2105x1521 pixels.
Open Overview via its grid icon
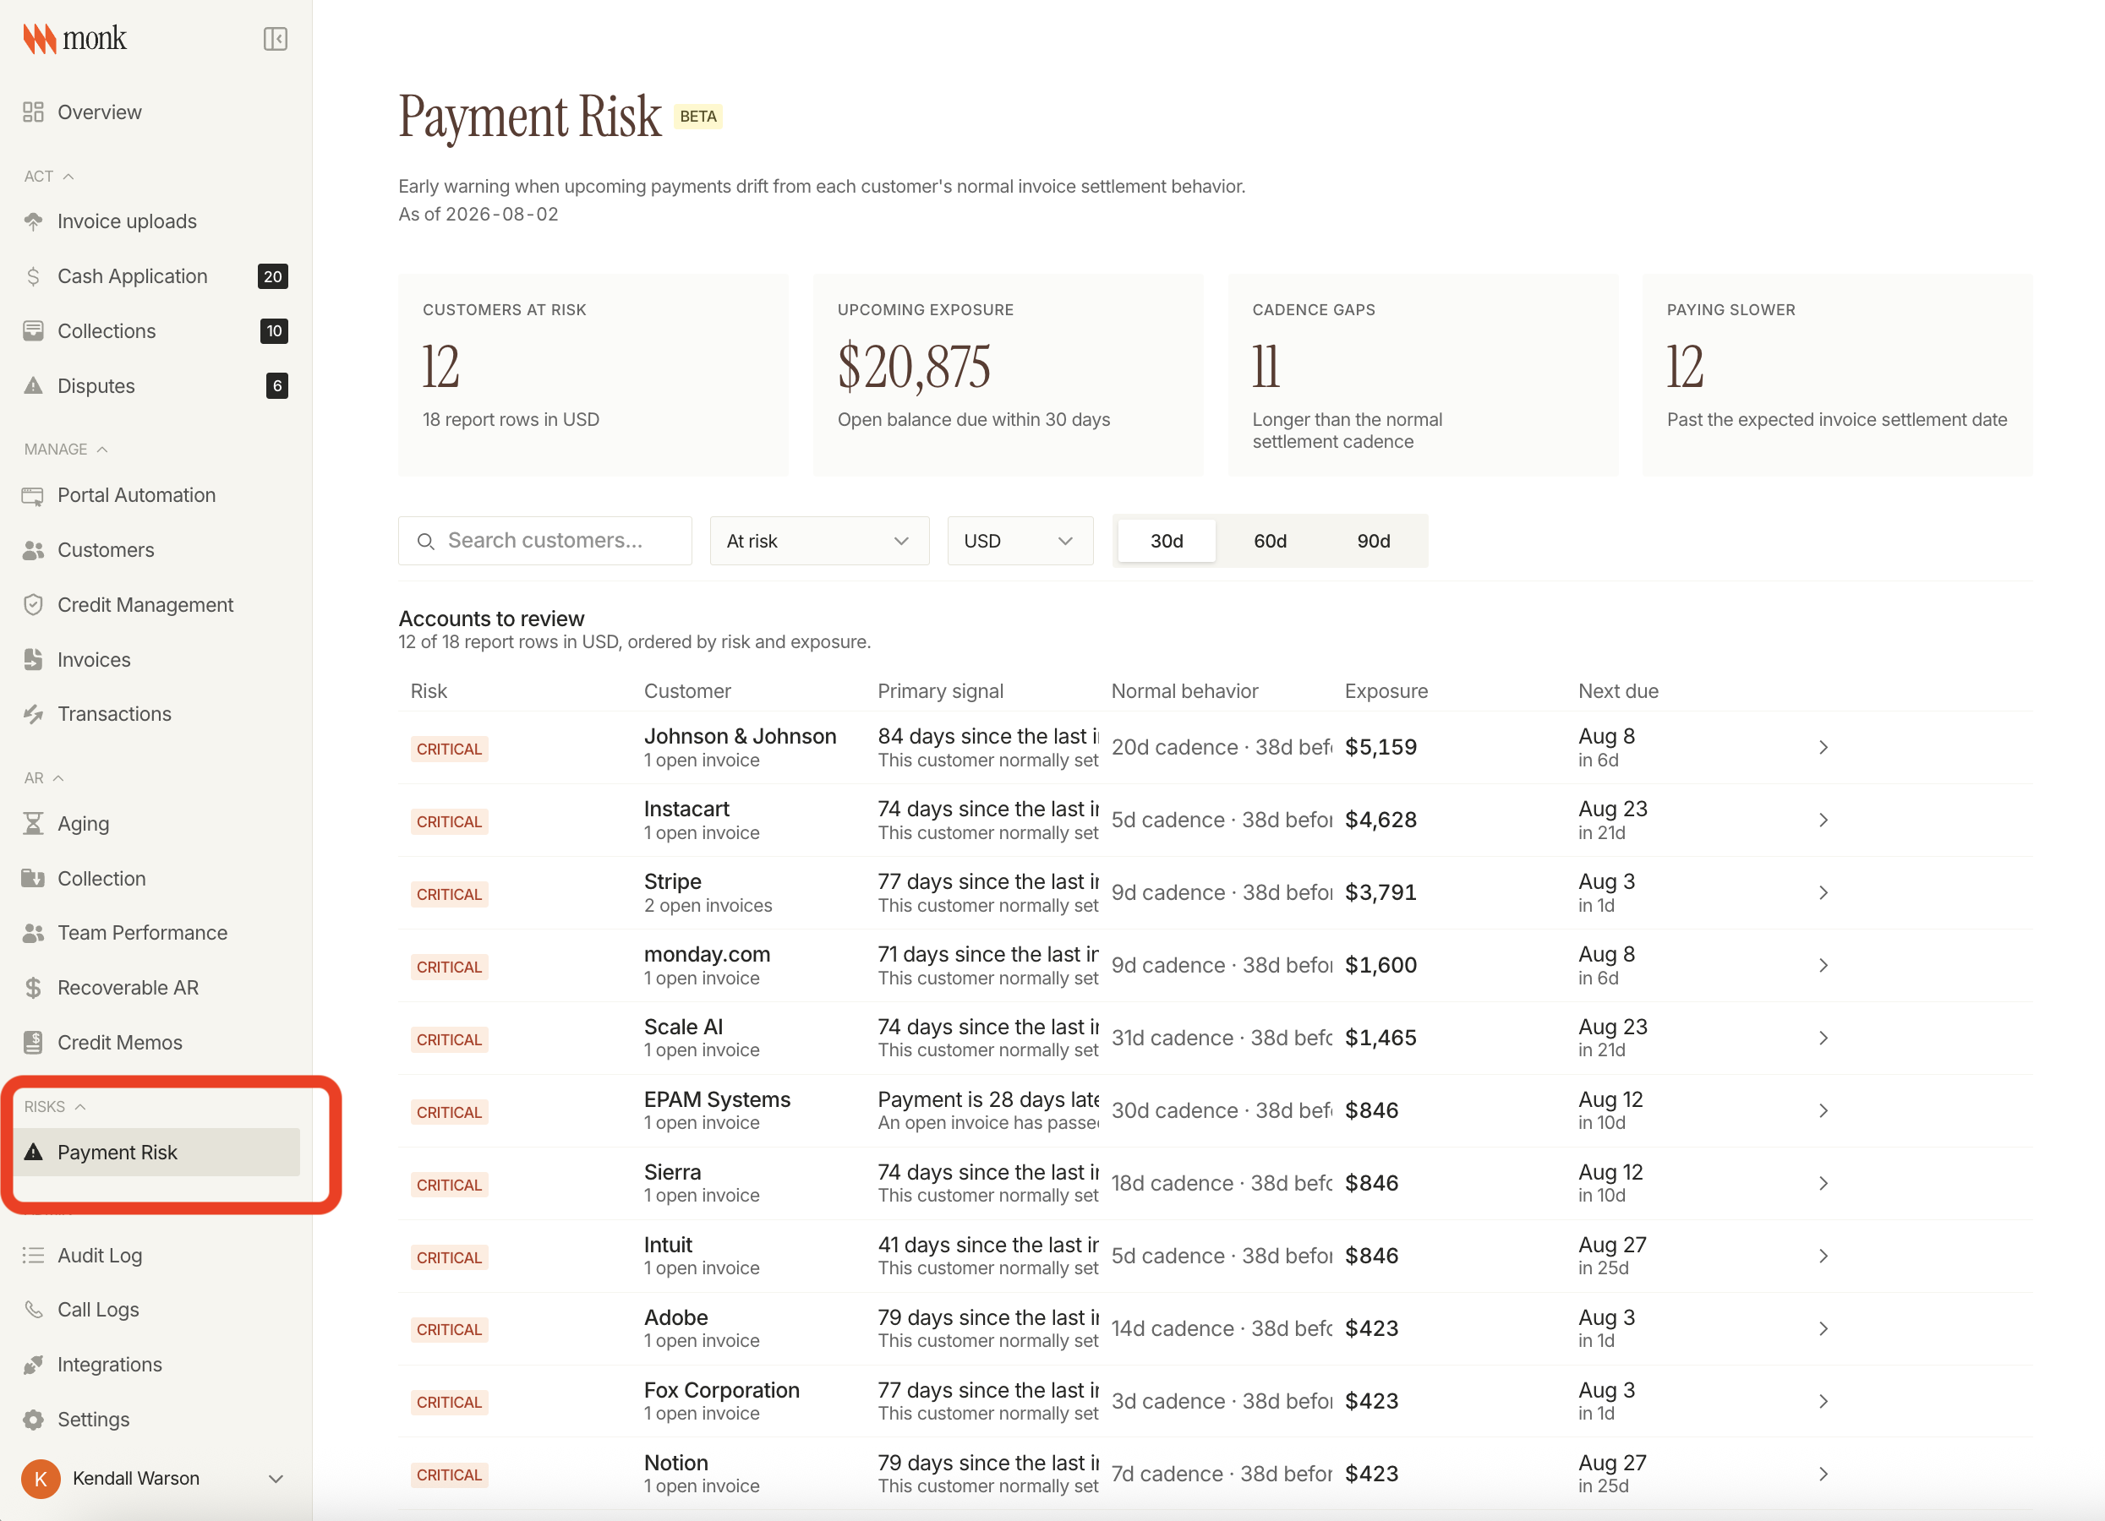point(34,112)
